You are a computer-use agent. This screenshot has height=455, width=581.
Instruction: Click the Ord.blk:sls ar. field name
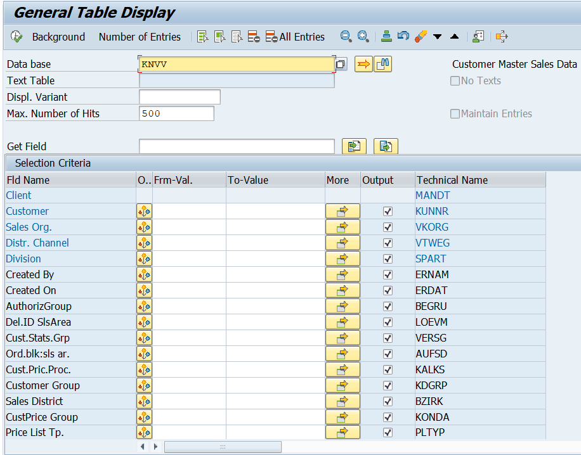coord(38,354)
